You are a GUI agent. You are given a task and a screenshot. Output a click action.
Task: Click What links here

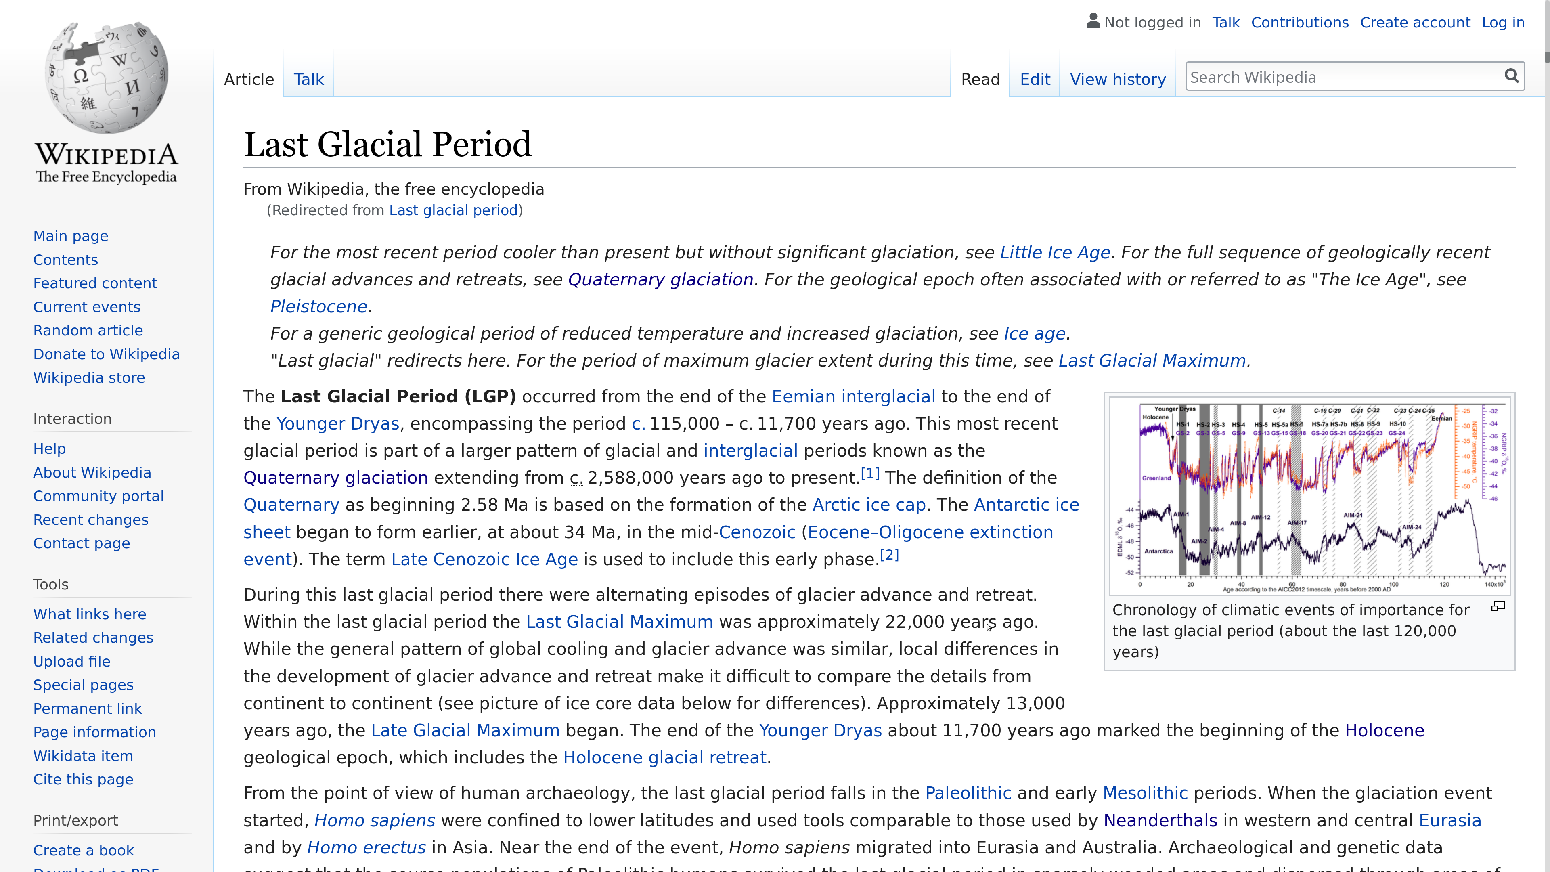pyautogui.click(x=90, y=614)
